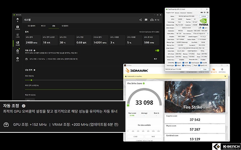Toggle the DirectCompute checkbox in GPU-Z
The image size is (241, 150).
click(190, 63)
